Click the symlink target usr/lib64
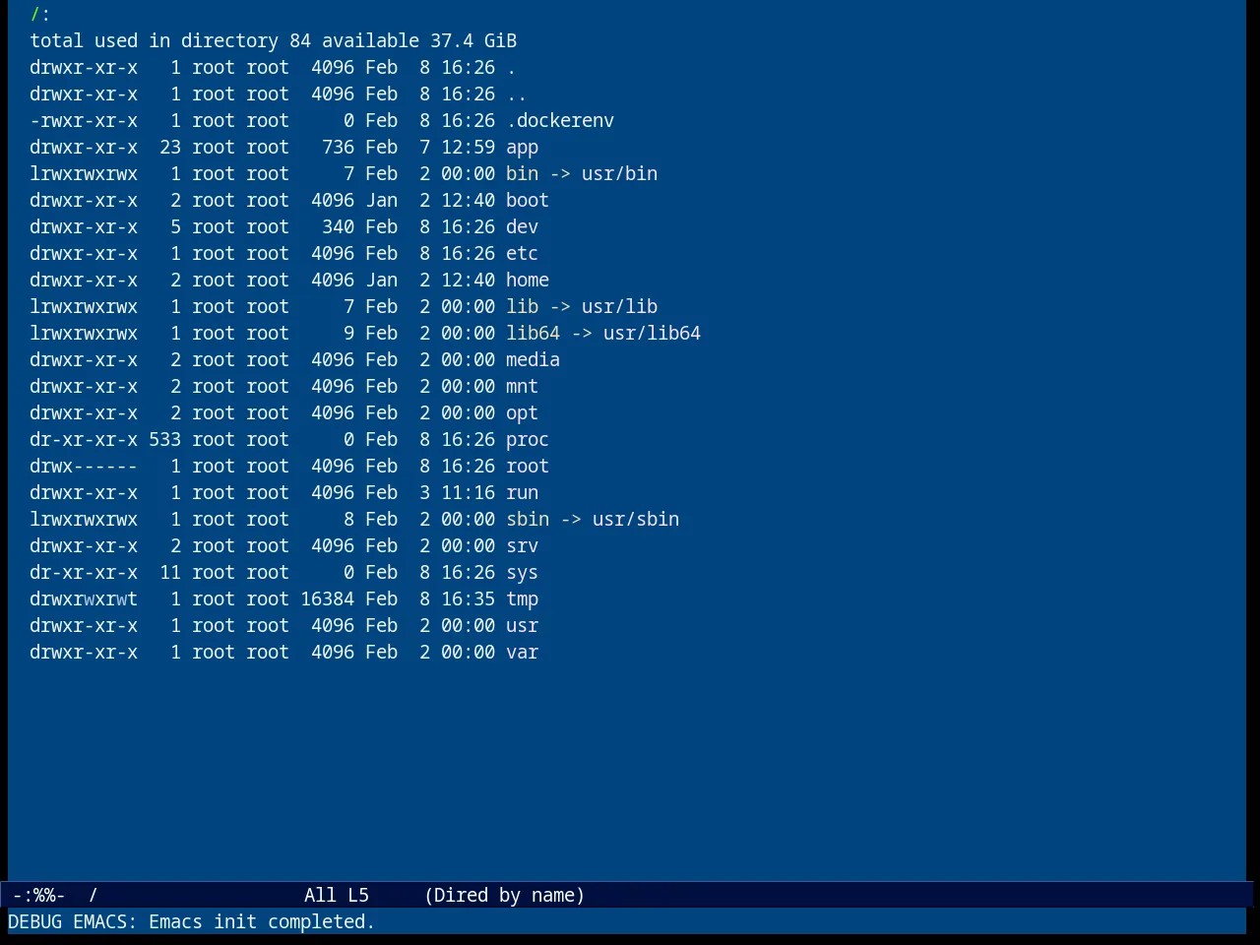The width and height of the screenshot is (1260, 945). (652, 334)
